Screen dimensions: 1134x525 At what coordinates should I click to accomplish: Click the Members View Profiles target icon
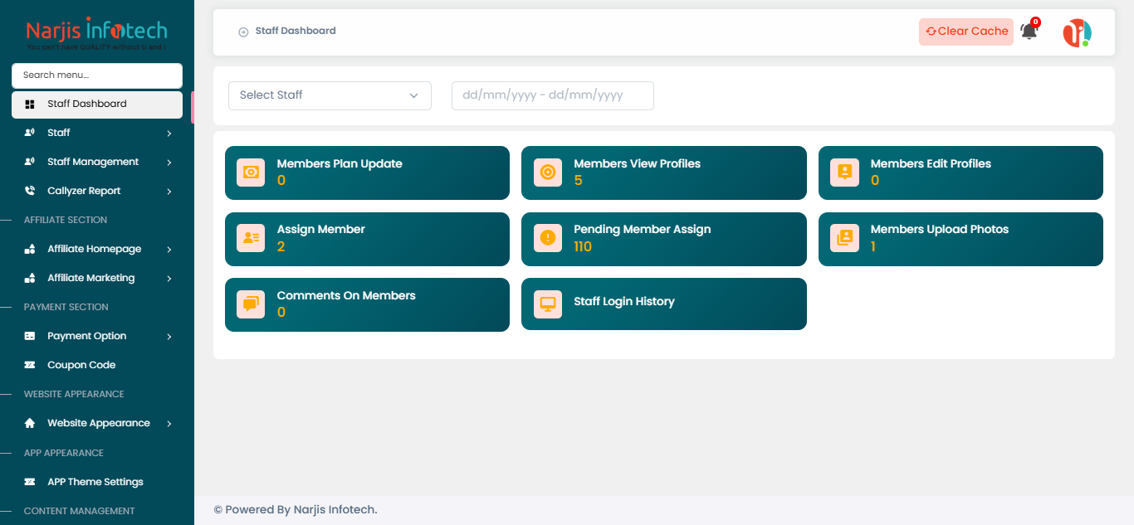(547, 173)
